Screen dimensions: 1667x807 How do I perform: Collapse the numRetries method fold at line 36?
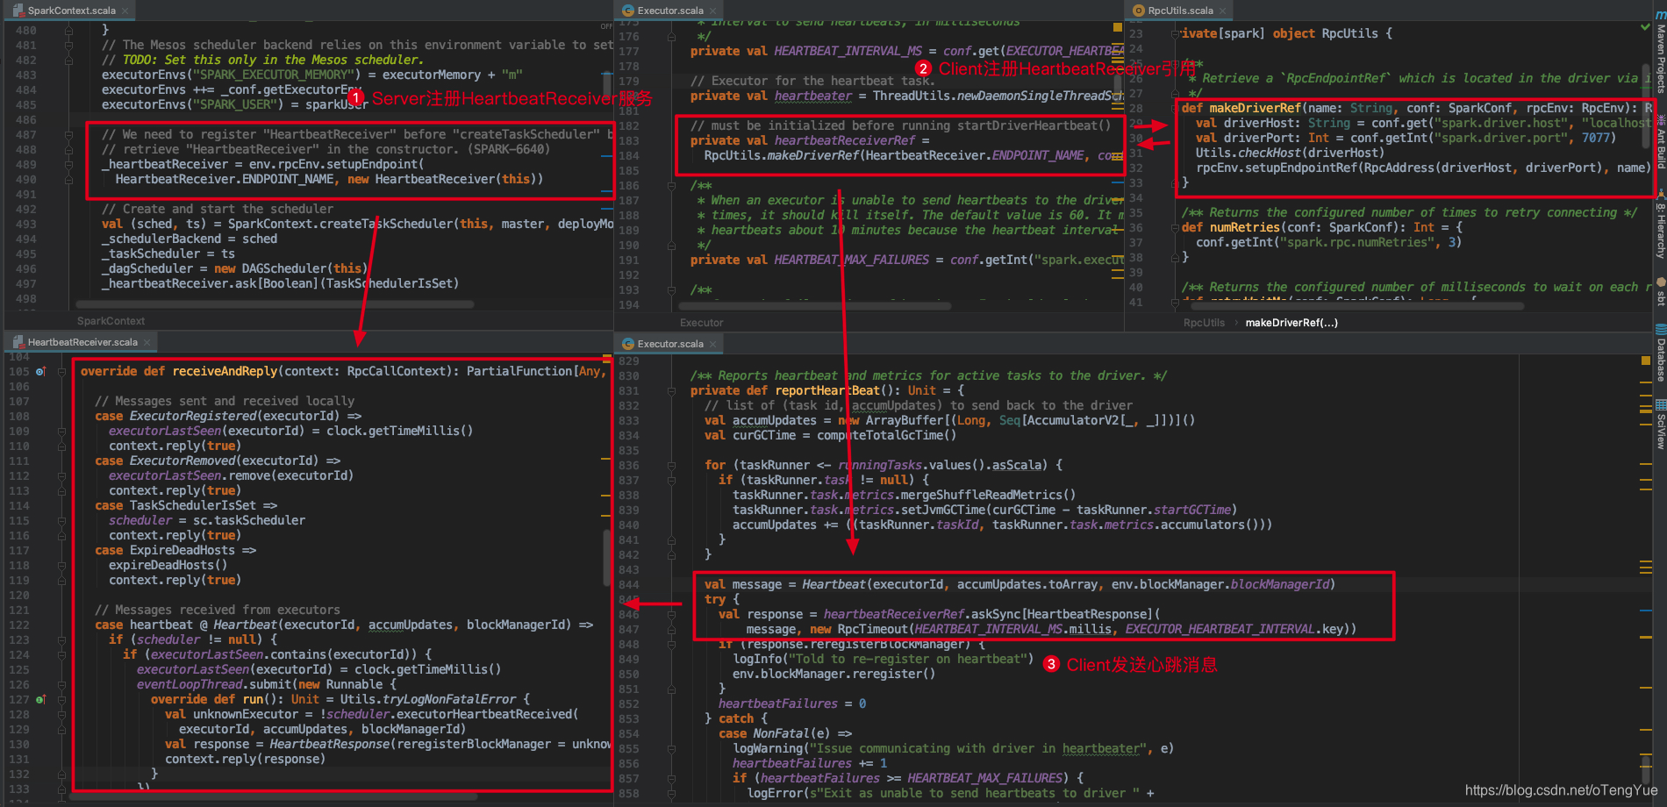pos(1175,227)
